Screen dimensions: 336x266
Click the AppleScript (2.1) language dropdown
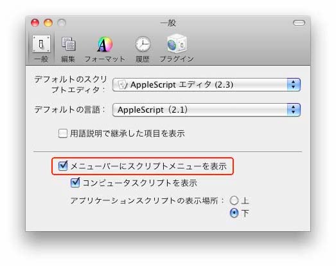click(x=206, y=109)
